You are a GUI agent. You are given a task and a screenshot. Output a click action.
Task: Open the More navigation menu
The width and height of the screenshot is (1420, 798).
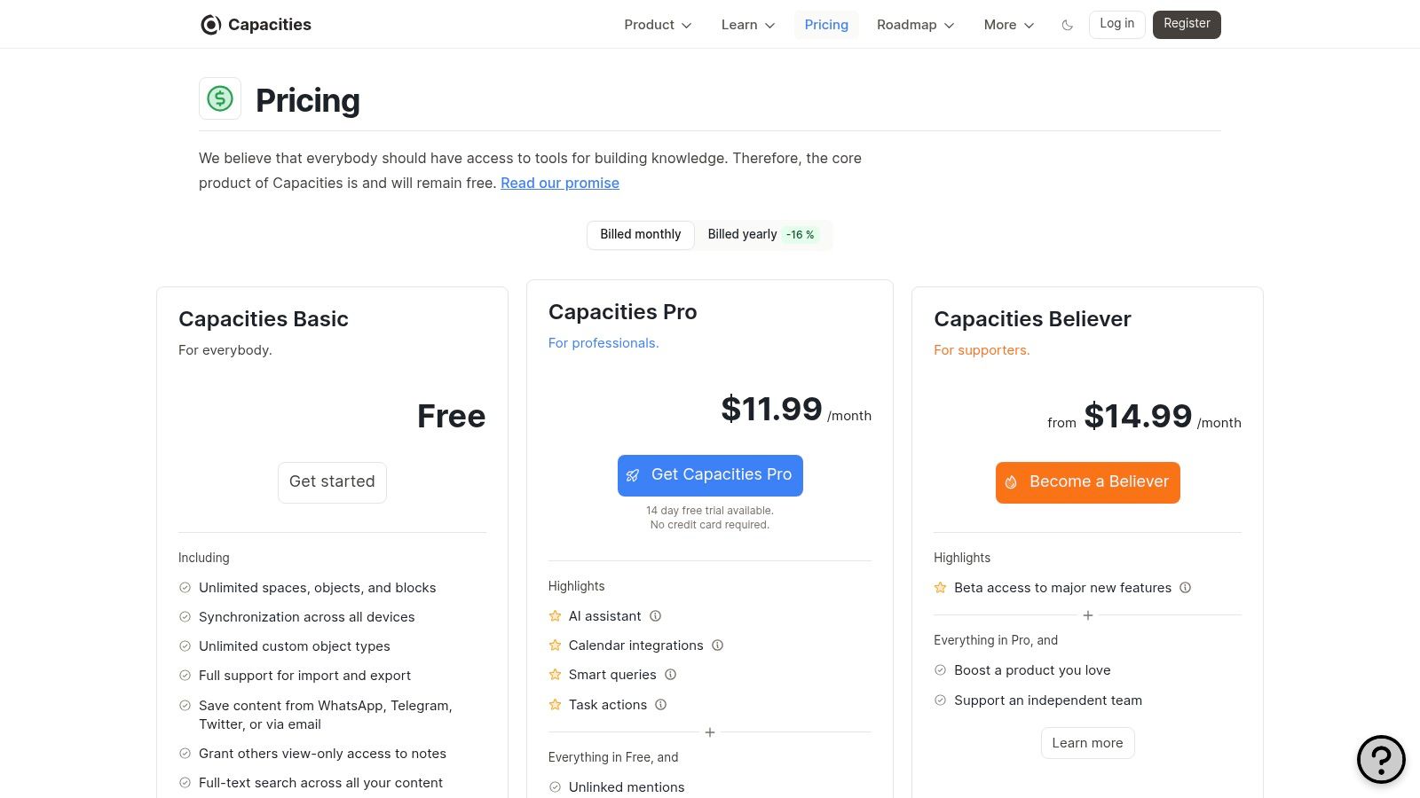[x=1009, y=25]
